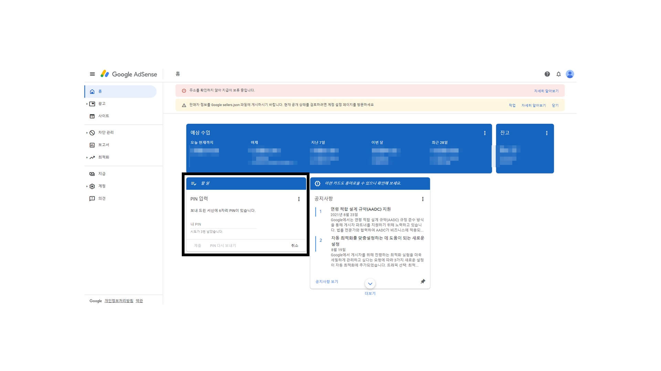The width and height of the screenshot is (661, 371).
Task: Open the account profile avatar
Action: click(x=570, y=74)
